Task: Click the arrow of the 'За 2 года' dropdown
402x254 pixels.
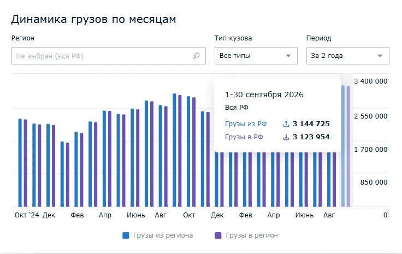Action: 380,56
